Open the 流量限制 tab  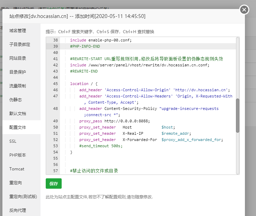coord(18,86)
